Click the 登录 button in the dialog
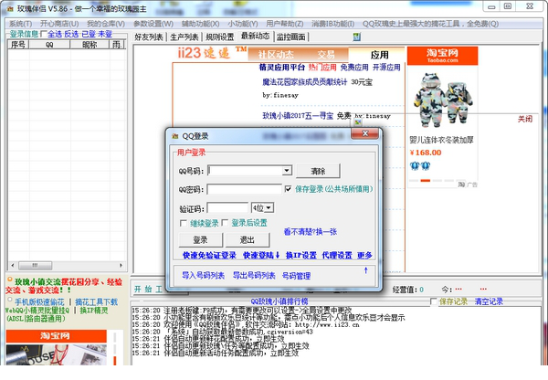Image resolution: width=548 pixels, height=380 pixels. coord(201,240)
